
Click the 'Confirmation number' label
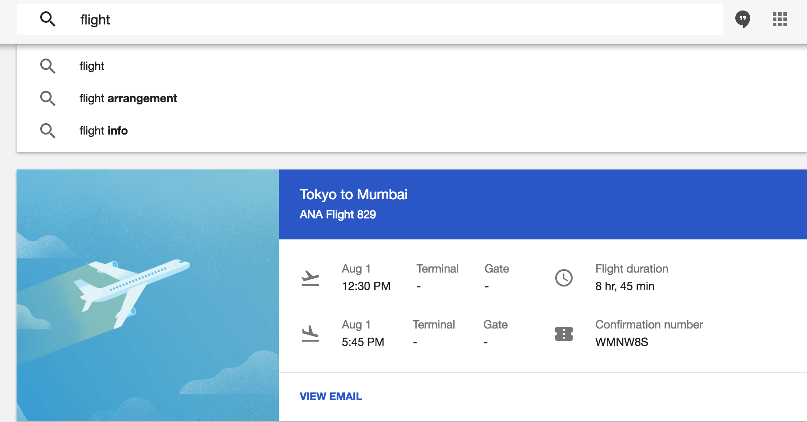[649, 325]
